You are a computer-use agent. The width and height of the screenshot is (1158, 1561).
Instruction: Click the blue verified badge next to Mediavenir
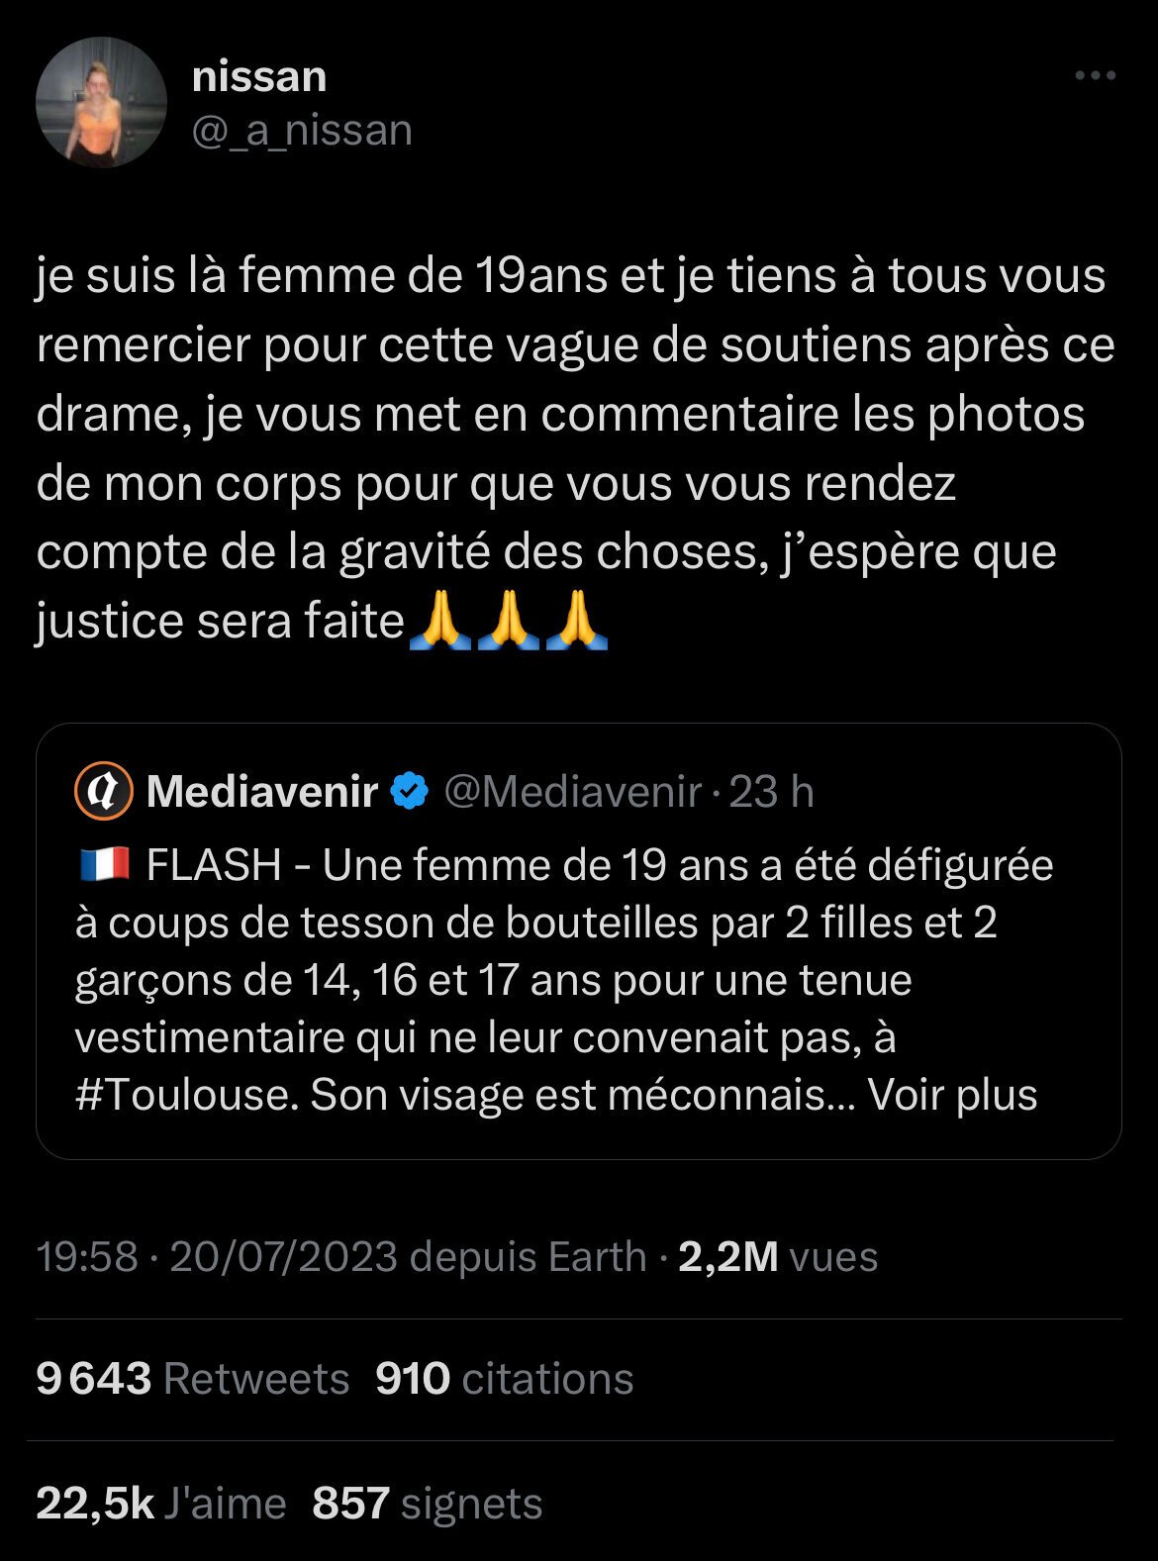tap(410, 792)
